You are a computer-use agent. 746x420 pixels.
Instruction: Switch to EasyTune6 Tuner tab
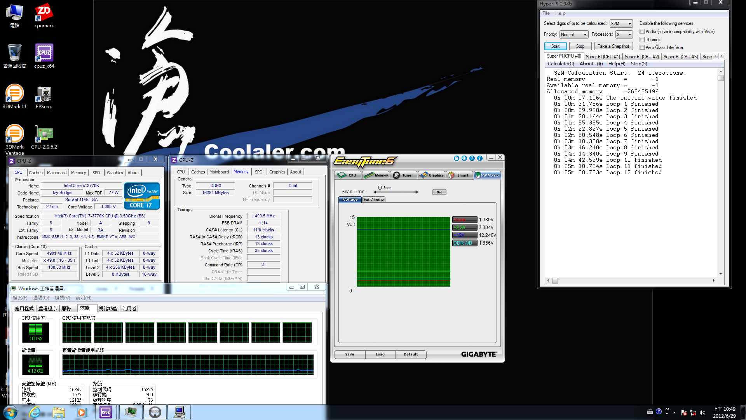click(404, 175)
